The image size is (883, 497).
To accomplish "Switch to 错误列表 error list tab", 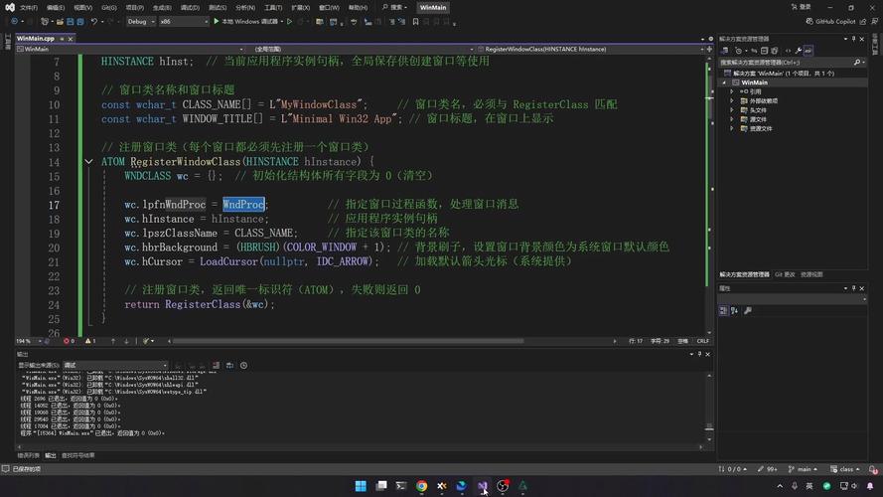I will tap(28, 455).
